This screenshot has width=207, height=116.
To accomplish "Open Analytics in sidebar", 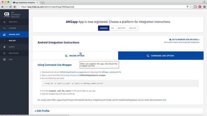I will [x=14, y=22].
